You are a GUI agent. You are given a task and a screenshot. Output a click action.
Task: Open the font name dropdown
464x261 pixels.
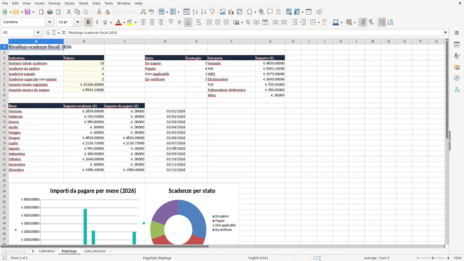tap(49, 22)
